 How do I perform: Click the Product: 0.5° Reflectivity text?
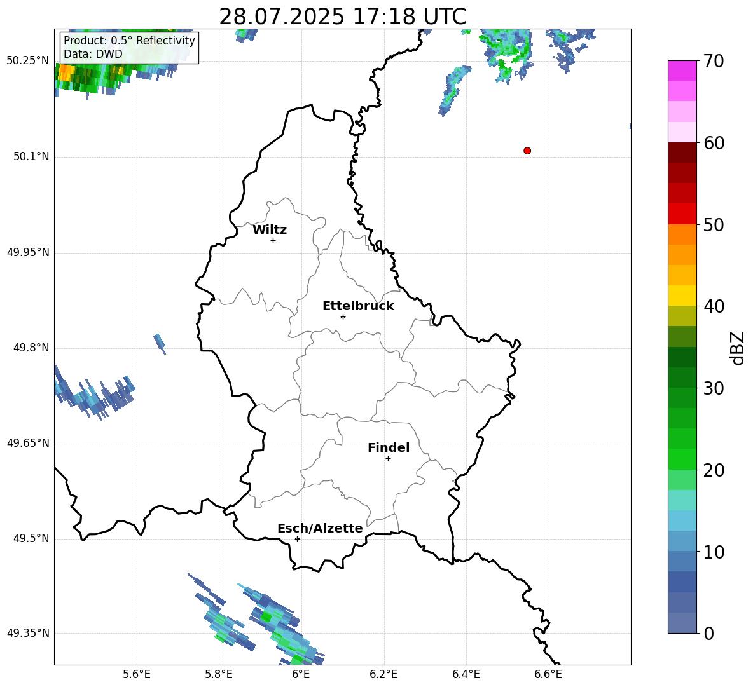pos(129,41)
